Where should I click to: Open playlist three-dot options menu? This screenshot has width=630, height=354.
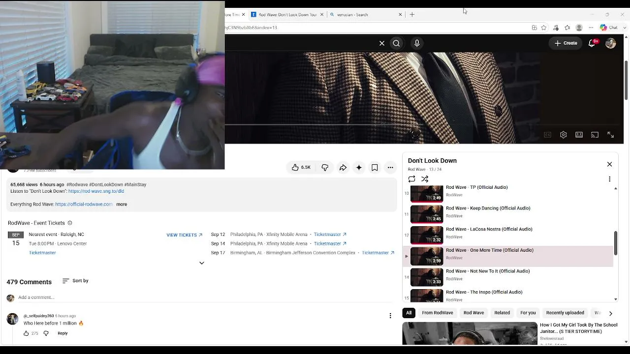(609, 179)
